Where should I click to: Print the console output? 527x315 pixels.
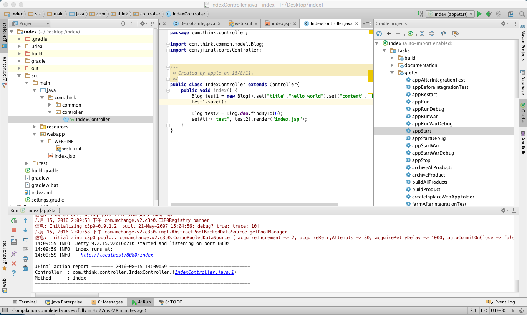click(x=25, y=259)
